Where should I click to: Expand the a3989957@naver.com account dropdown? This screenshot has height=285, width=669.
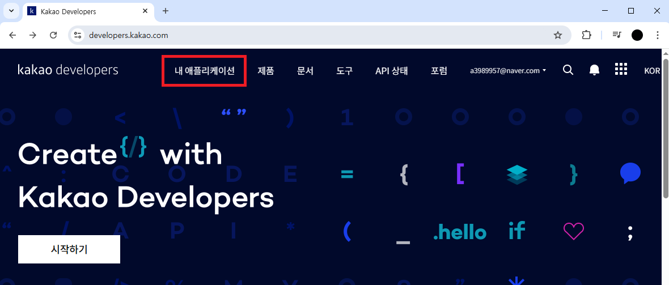coord(508,71)
